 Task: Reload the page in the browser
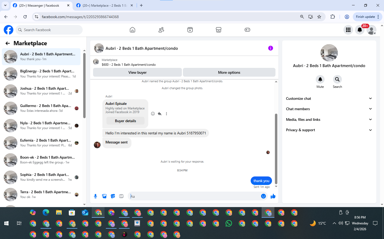(x=25, y=17)
